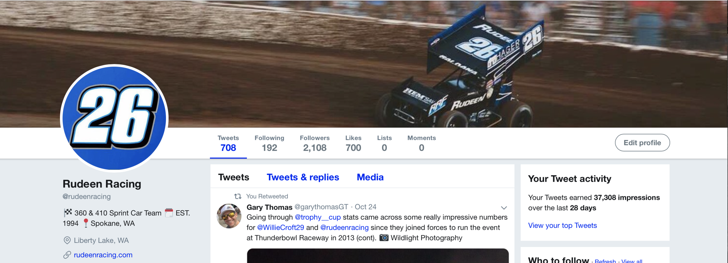Viewport: 728px width, 263px height.
Task: Expand the tweet options chevron
Action: 504,208
